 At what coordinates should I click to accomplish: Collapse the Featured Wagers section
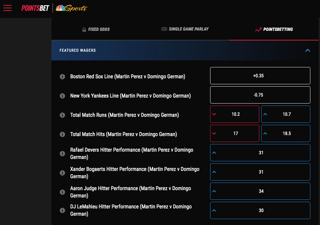pyautogui.click(x=307, y=50)
